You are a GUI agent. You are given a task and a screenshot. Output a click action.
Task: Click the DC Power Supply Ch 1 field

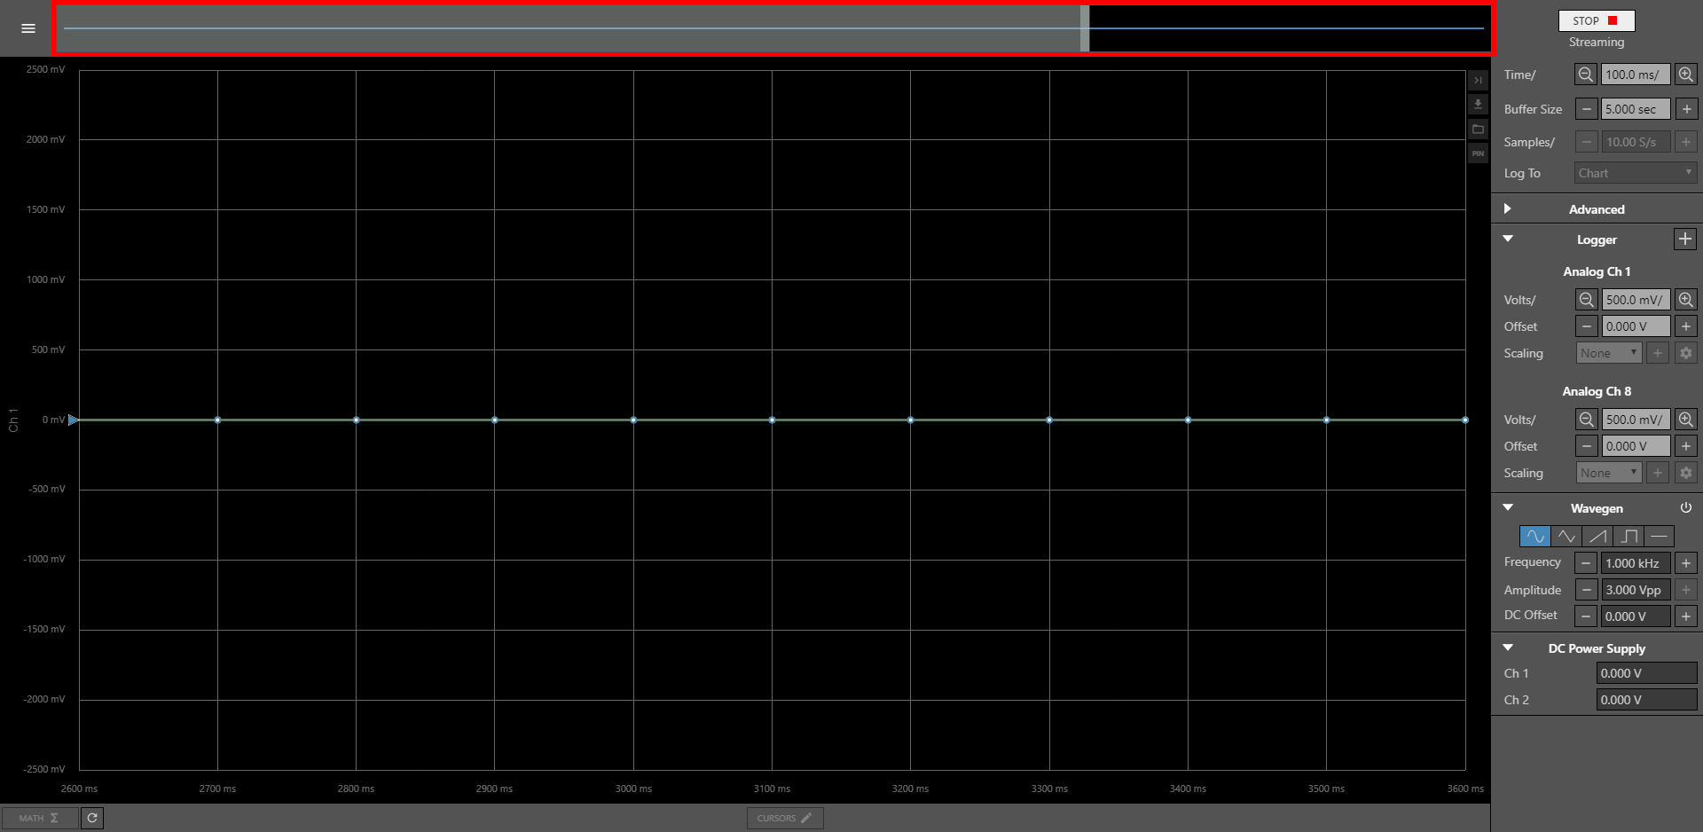click(1646, 673)
